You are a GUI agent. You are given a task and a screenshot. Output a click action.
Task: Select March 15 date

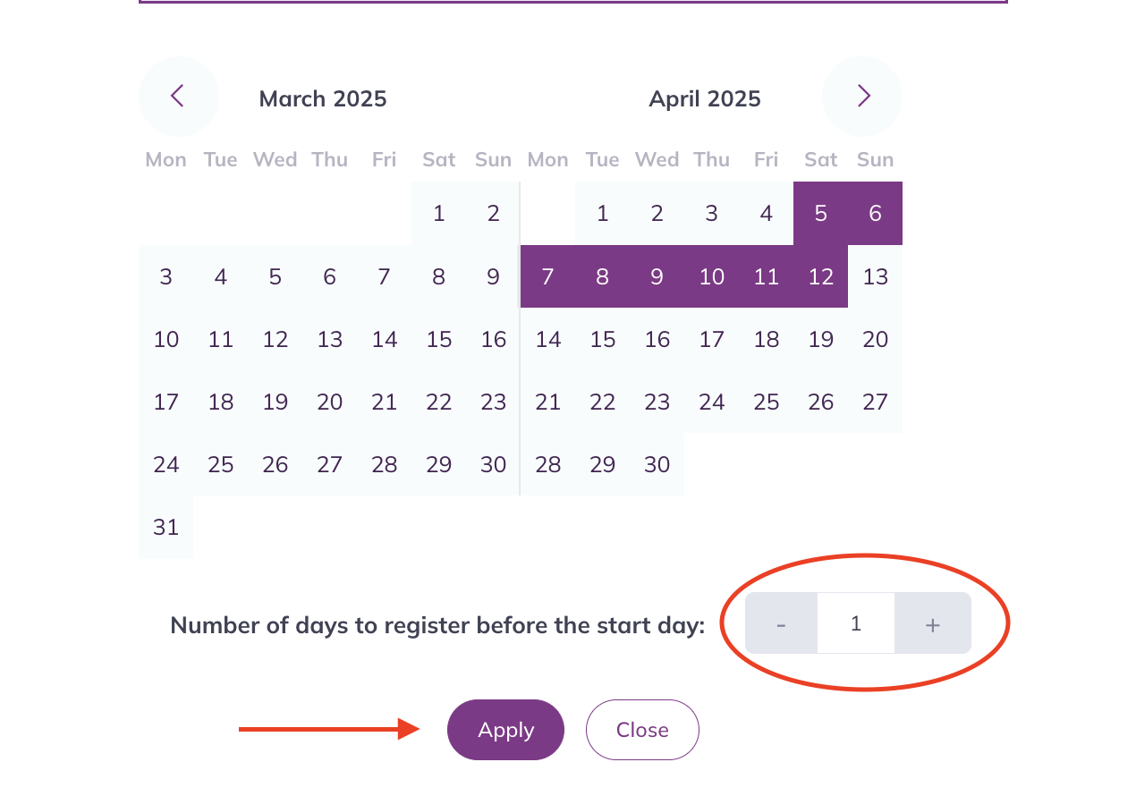tap(438, 339)
